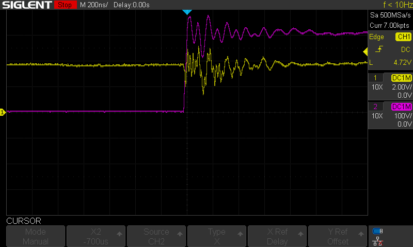Click the channel 2 0.0V offset value
The image size is (413, 247).
click(x=405, y=124)
